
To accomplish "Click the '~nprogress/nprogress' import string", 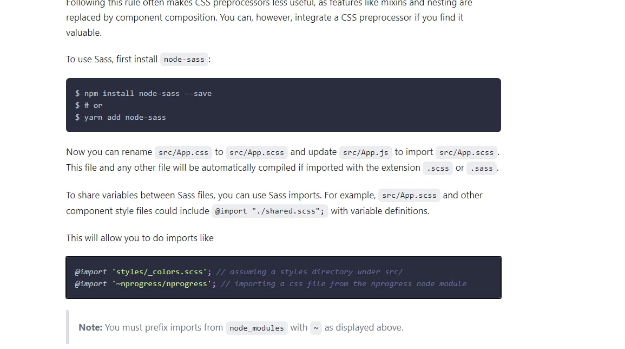I will pos(162,284).
